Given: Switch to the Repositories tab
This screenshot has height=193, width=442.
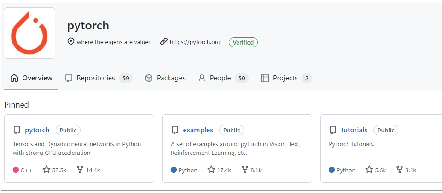Looking at the screenshot, I should (99, 78).
